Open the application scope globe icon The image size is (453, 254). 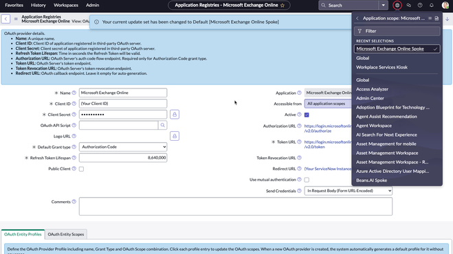pos(397,5)
